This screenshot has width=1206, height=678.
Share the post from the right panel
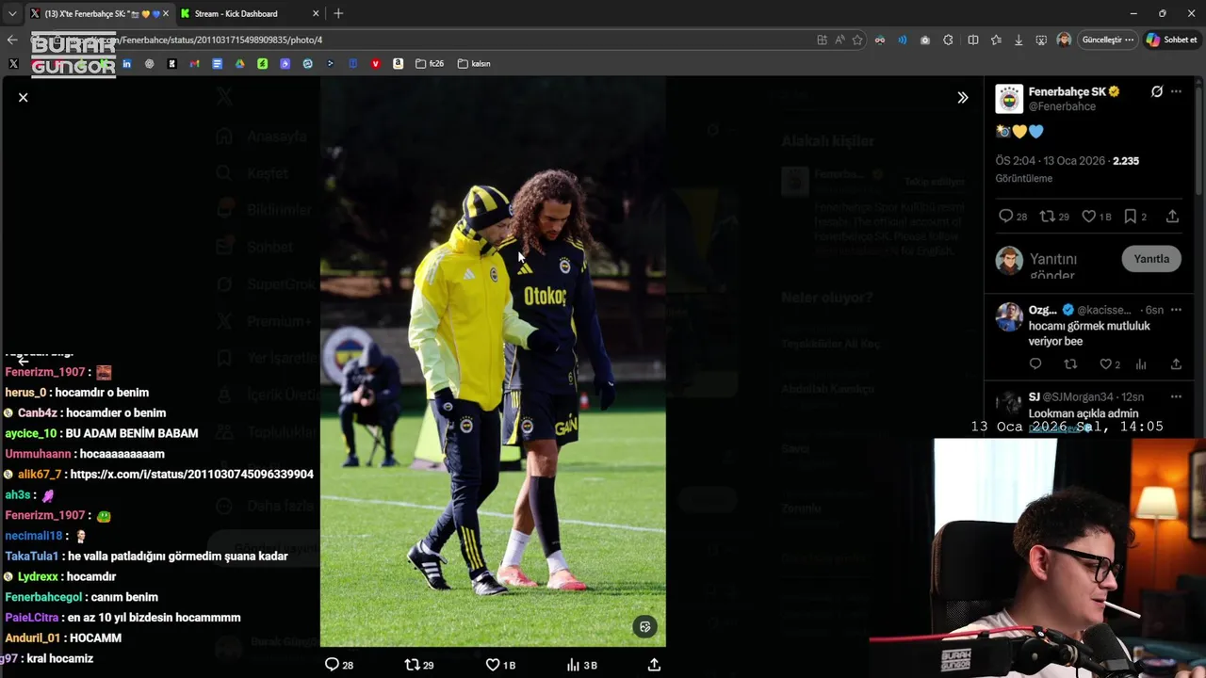coord(1172,217)
